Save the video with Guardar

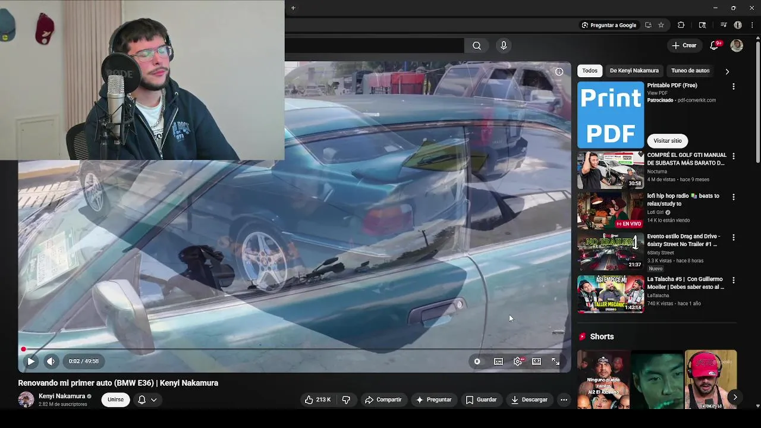(481, 399)
